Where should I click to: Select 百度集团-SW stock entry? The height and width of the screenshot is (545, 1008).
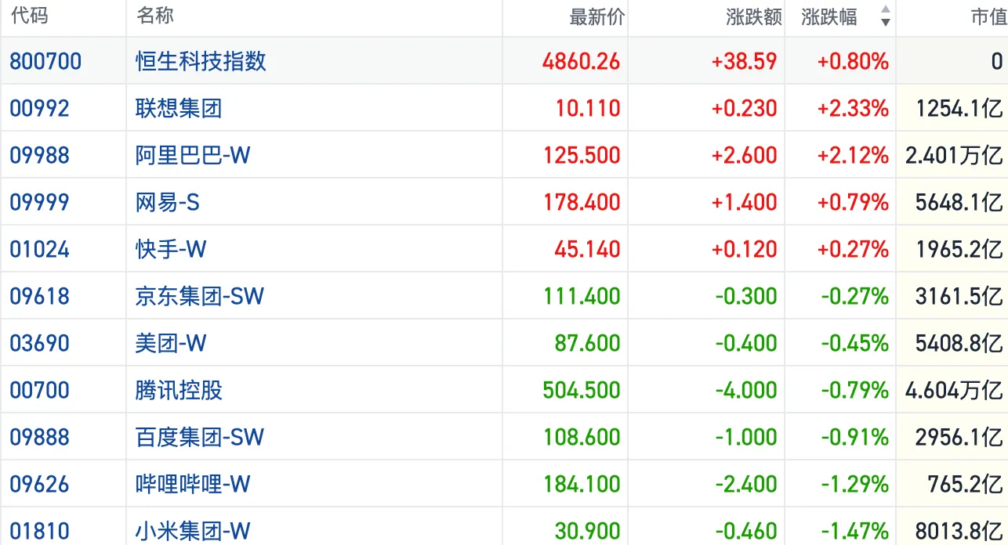pos(199,437)
